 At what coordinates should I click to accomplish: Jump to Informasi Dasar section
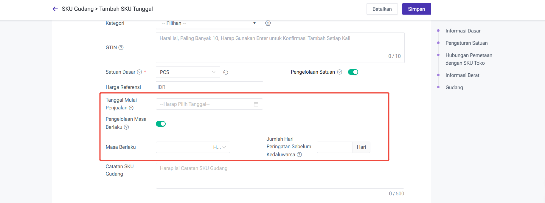[x=463, y=31]
